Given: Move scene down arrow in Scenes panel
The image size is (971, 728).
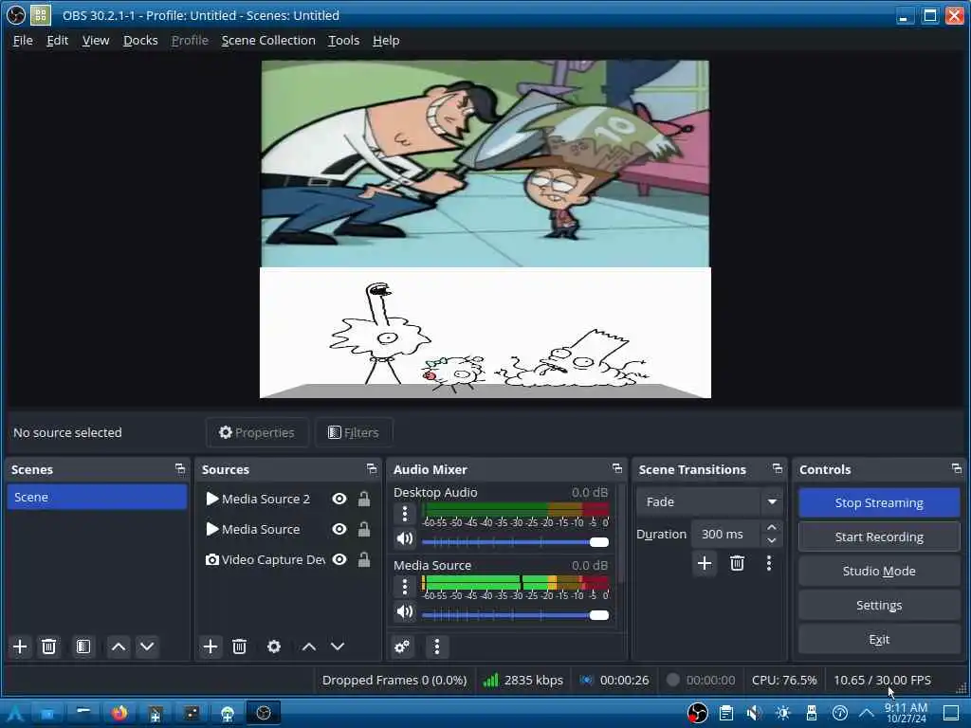Looking at the screenshot, I should click(147, 646).
